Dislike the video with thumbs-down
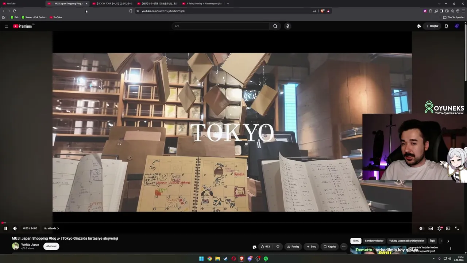This screenshot has width=467, height=263. pyautogui.click(x=278, y=247)
